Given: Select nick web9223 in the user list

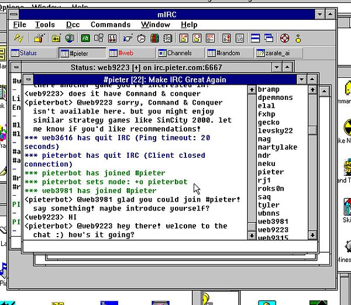Looking at the screenshot, I should click(273, 230).
